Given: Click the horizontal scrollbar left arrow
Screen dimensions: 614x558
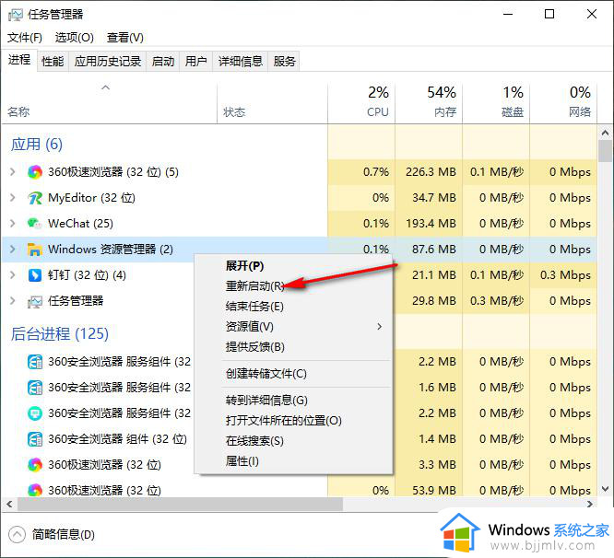Looking at the screenshot, I should coord(9,504).
